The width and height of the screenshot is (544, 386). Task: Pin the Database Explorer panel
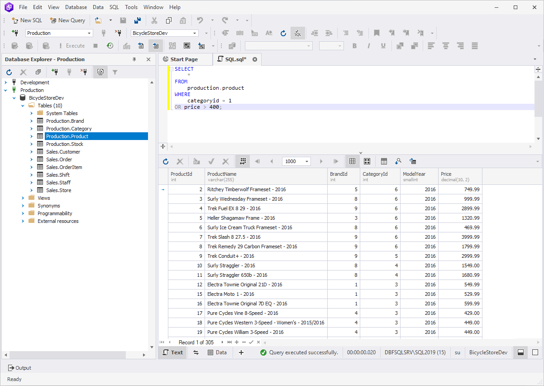coord(134,59)
